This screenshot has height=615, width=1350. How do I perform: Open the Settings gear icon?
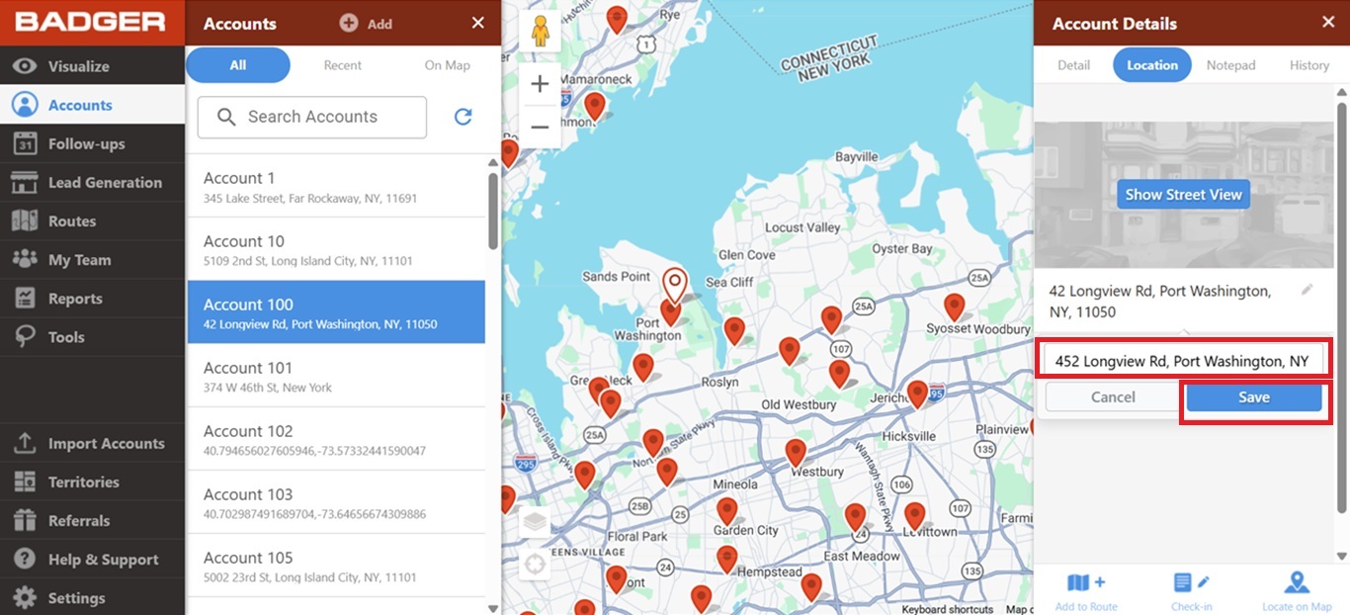pyautogui.click(x=25, y=597)
